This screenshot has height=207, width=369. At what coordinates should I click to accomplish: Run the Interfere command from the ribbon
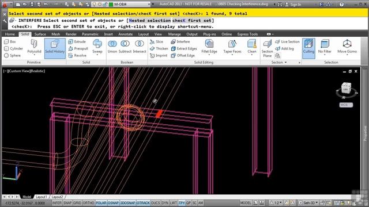(180, 41)
